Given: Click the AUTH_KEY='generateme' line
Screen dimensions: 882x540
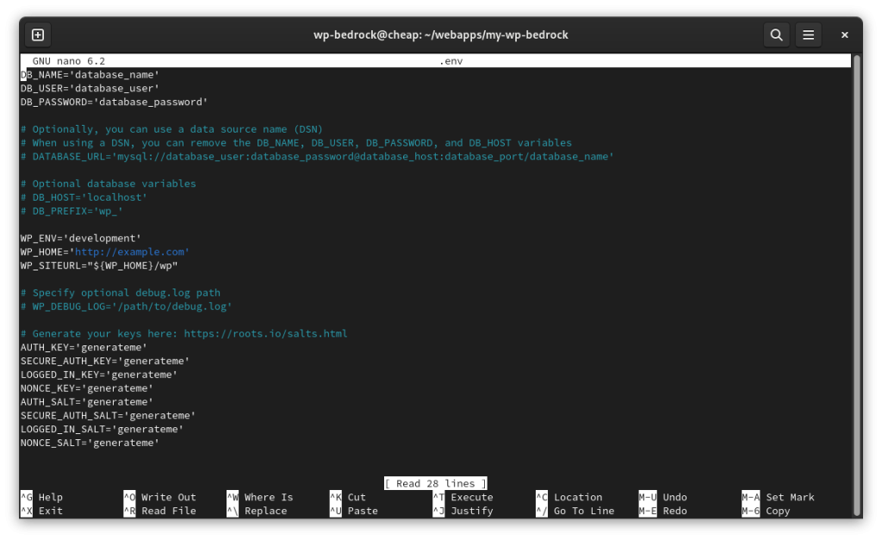Looking at the screenshot, I should point(84,348).
